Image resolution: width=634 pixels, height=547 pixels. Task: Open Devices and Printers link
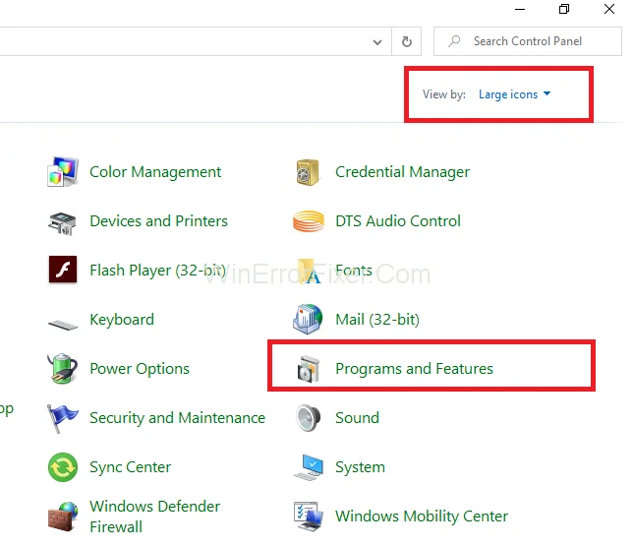click(158, 221)
